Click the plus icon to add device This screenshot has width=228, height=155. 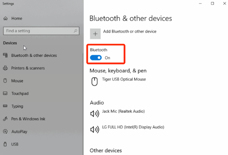point(95,34)
